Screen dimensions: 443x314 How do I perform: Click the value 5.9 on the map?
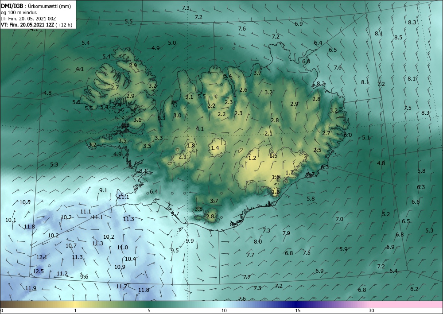(x=343, y=249)
